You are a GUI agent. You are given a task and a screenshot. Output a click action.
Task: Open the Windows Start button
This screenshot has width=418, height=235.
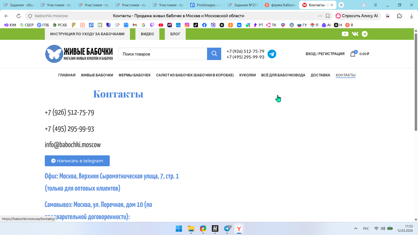pos(179,229)
